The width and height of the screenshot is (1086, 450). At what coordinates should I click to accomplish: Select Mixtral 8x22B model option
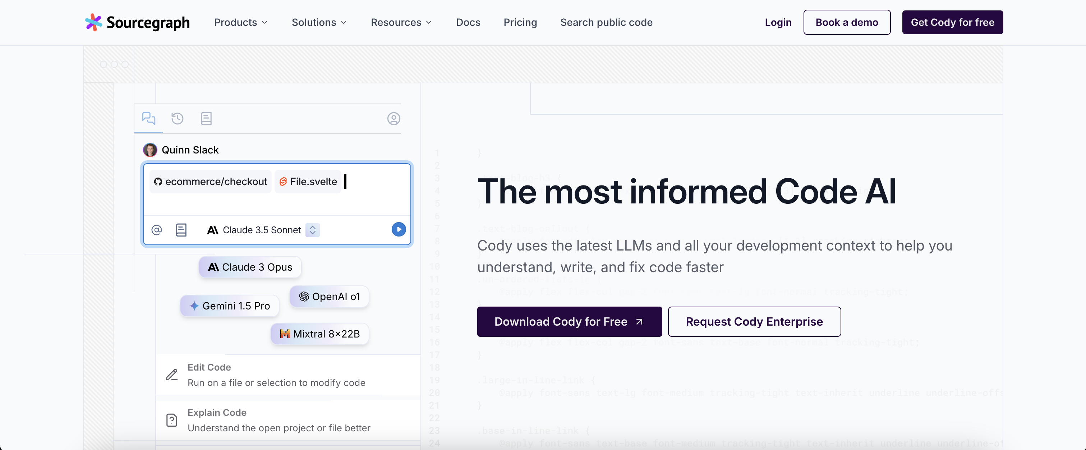(320, 333)
